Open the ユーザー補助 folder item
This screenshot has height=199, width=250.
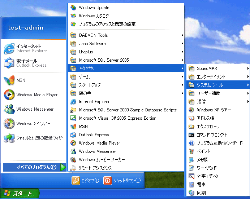pos(218,93)
